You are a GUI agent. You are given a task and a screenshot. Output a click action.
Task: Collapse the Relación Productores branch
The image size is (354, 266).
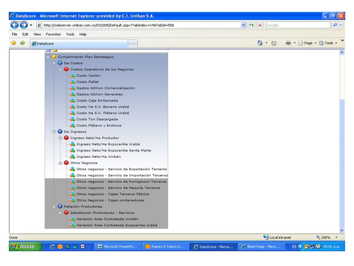tap(54, 207)
